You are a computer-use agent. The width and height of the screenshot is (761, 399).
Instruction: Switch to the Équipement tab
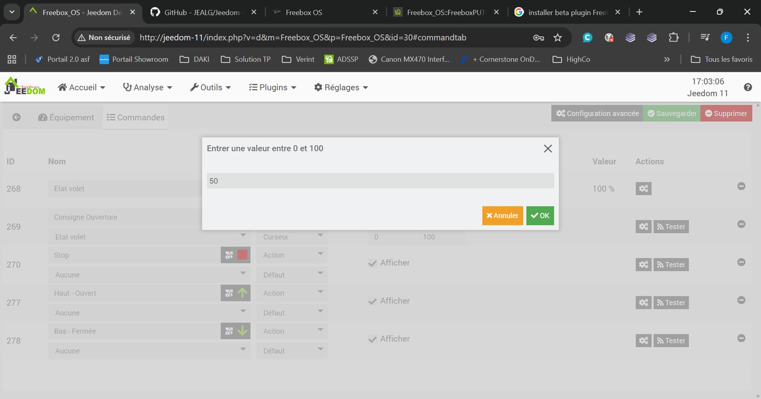[66, 118]
